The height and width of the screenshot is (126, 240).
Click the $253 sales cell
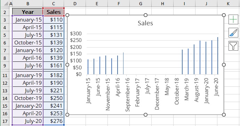pyautogui.click(x=54, y=114)
